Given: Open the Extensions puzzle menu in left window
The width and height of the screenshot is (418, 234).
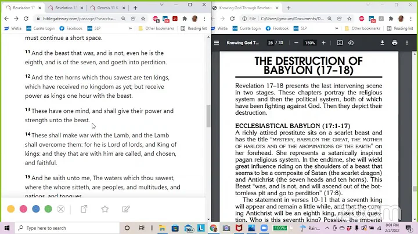Looking at the screenshot, I should tap(185, 19).
